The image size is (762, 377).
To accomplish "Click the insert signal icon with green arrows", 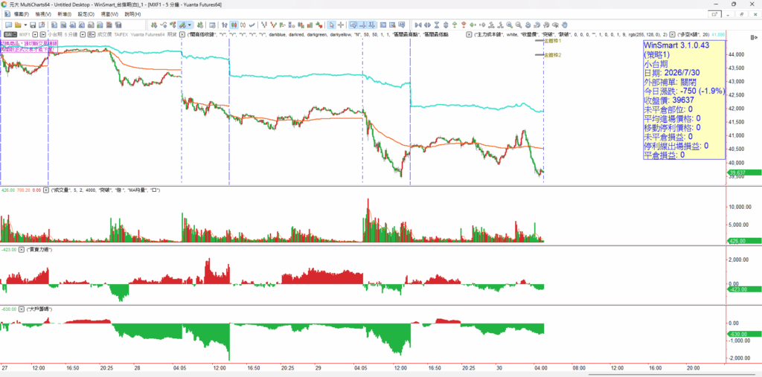I will tap(154, 25).
